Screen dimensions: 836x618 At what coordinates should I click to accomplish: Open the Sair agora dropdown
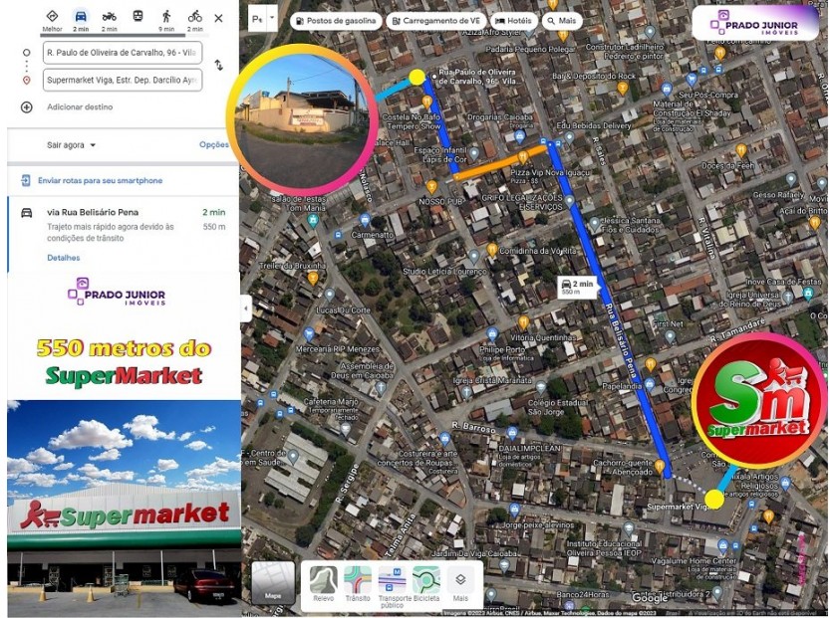pos(71,144)
